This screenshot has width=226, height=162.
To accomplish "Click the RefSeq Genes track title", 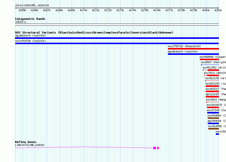I will (x=26, y=142).
